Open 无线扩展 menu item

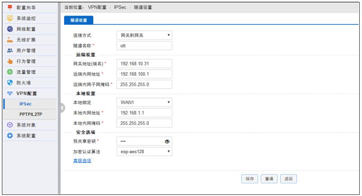point(30,40)
